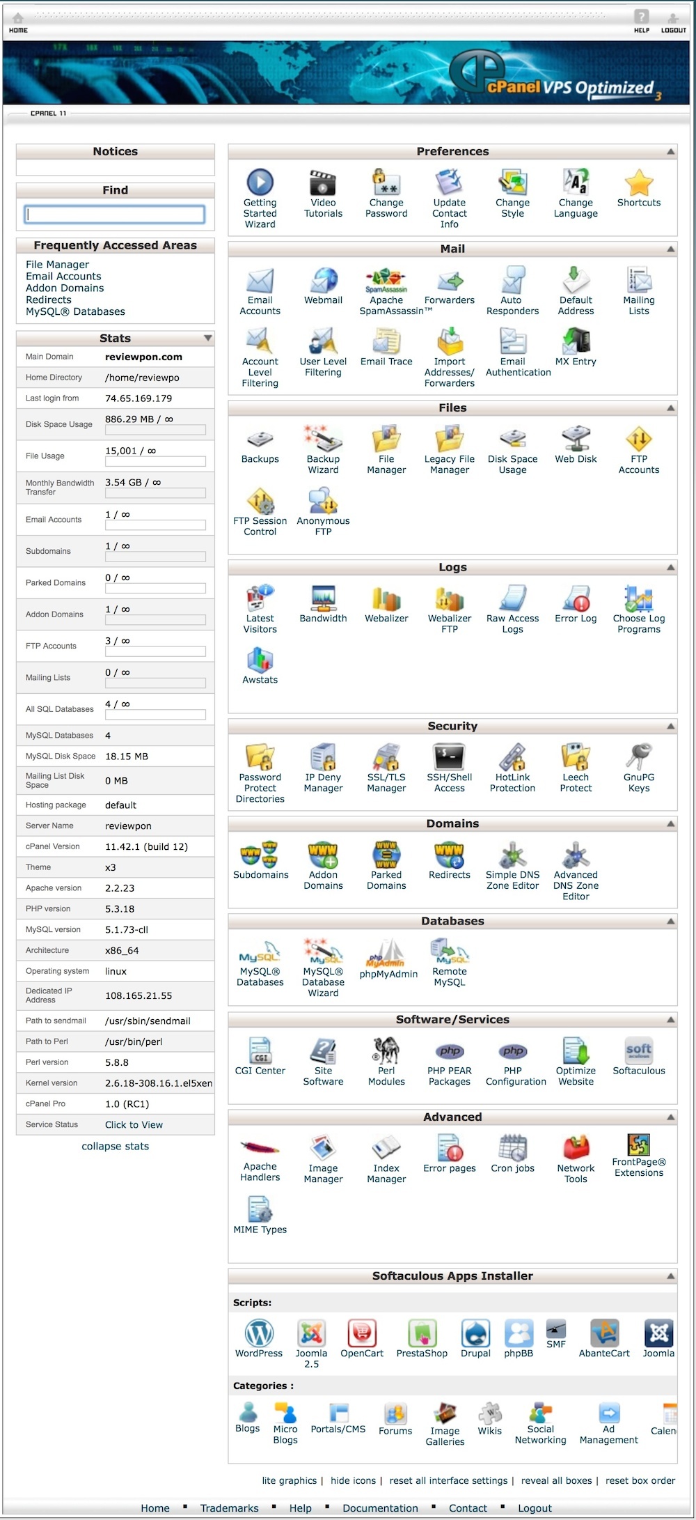Screen dimensions: 696x1520
Task: Switch to lite graphics
Action: (290, 1480)
